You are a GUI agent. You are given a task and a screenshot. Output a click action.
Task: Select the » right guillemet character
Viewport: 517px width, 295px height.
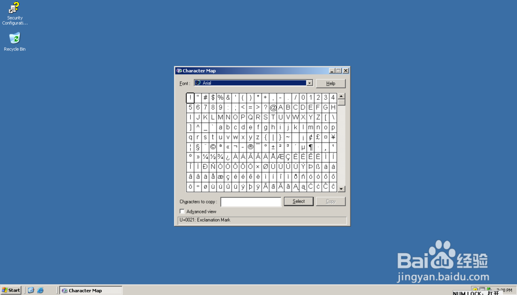pyautogui.click(x=198, y=157)
